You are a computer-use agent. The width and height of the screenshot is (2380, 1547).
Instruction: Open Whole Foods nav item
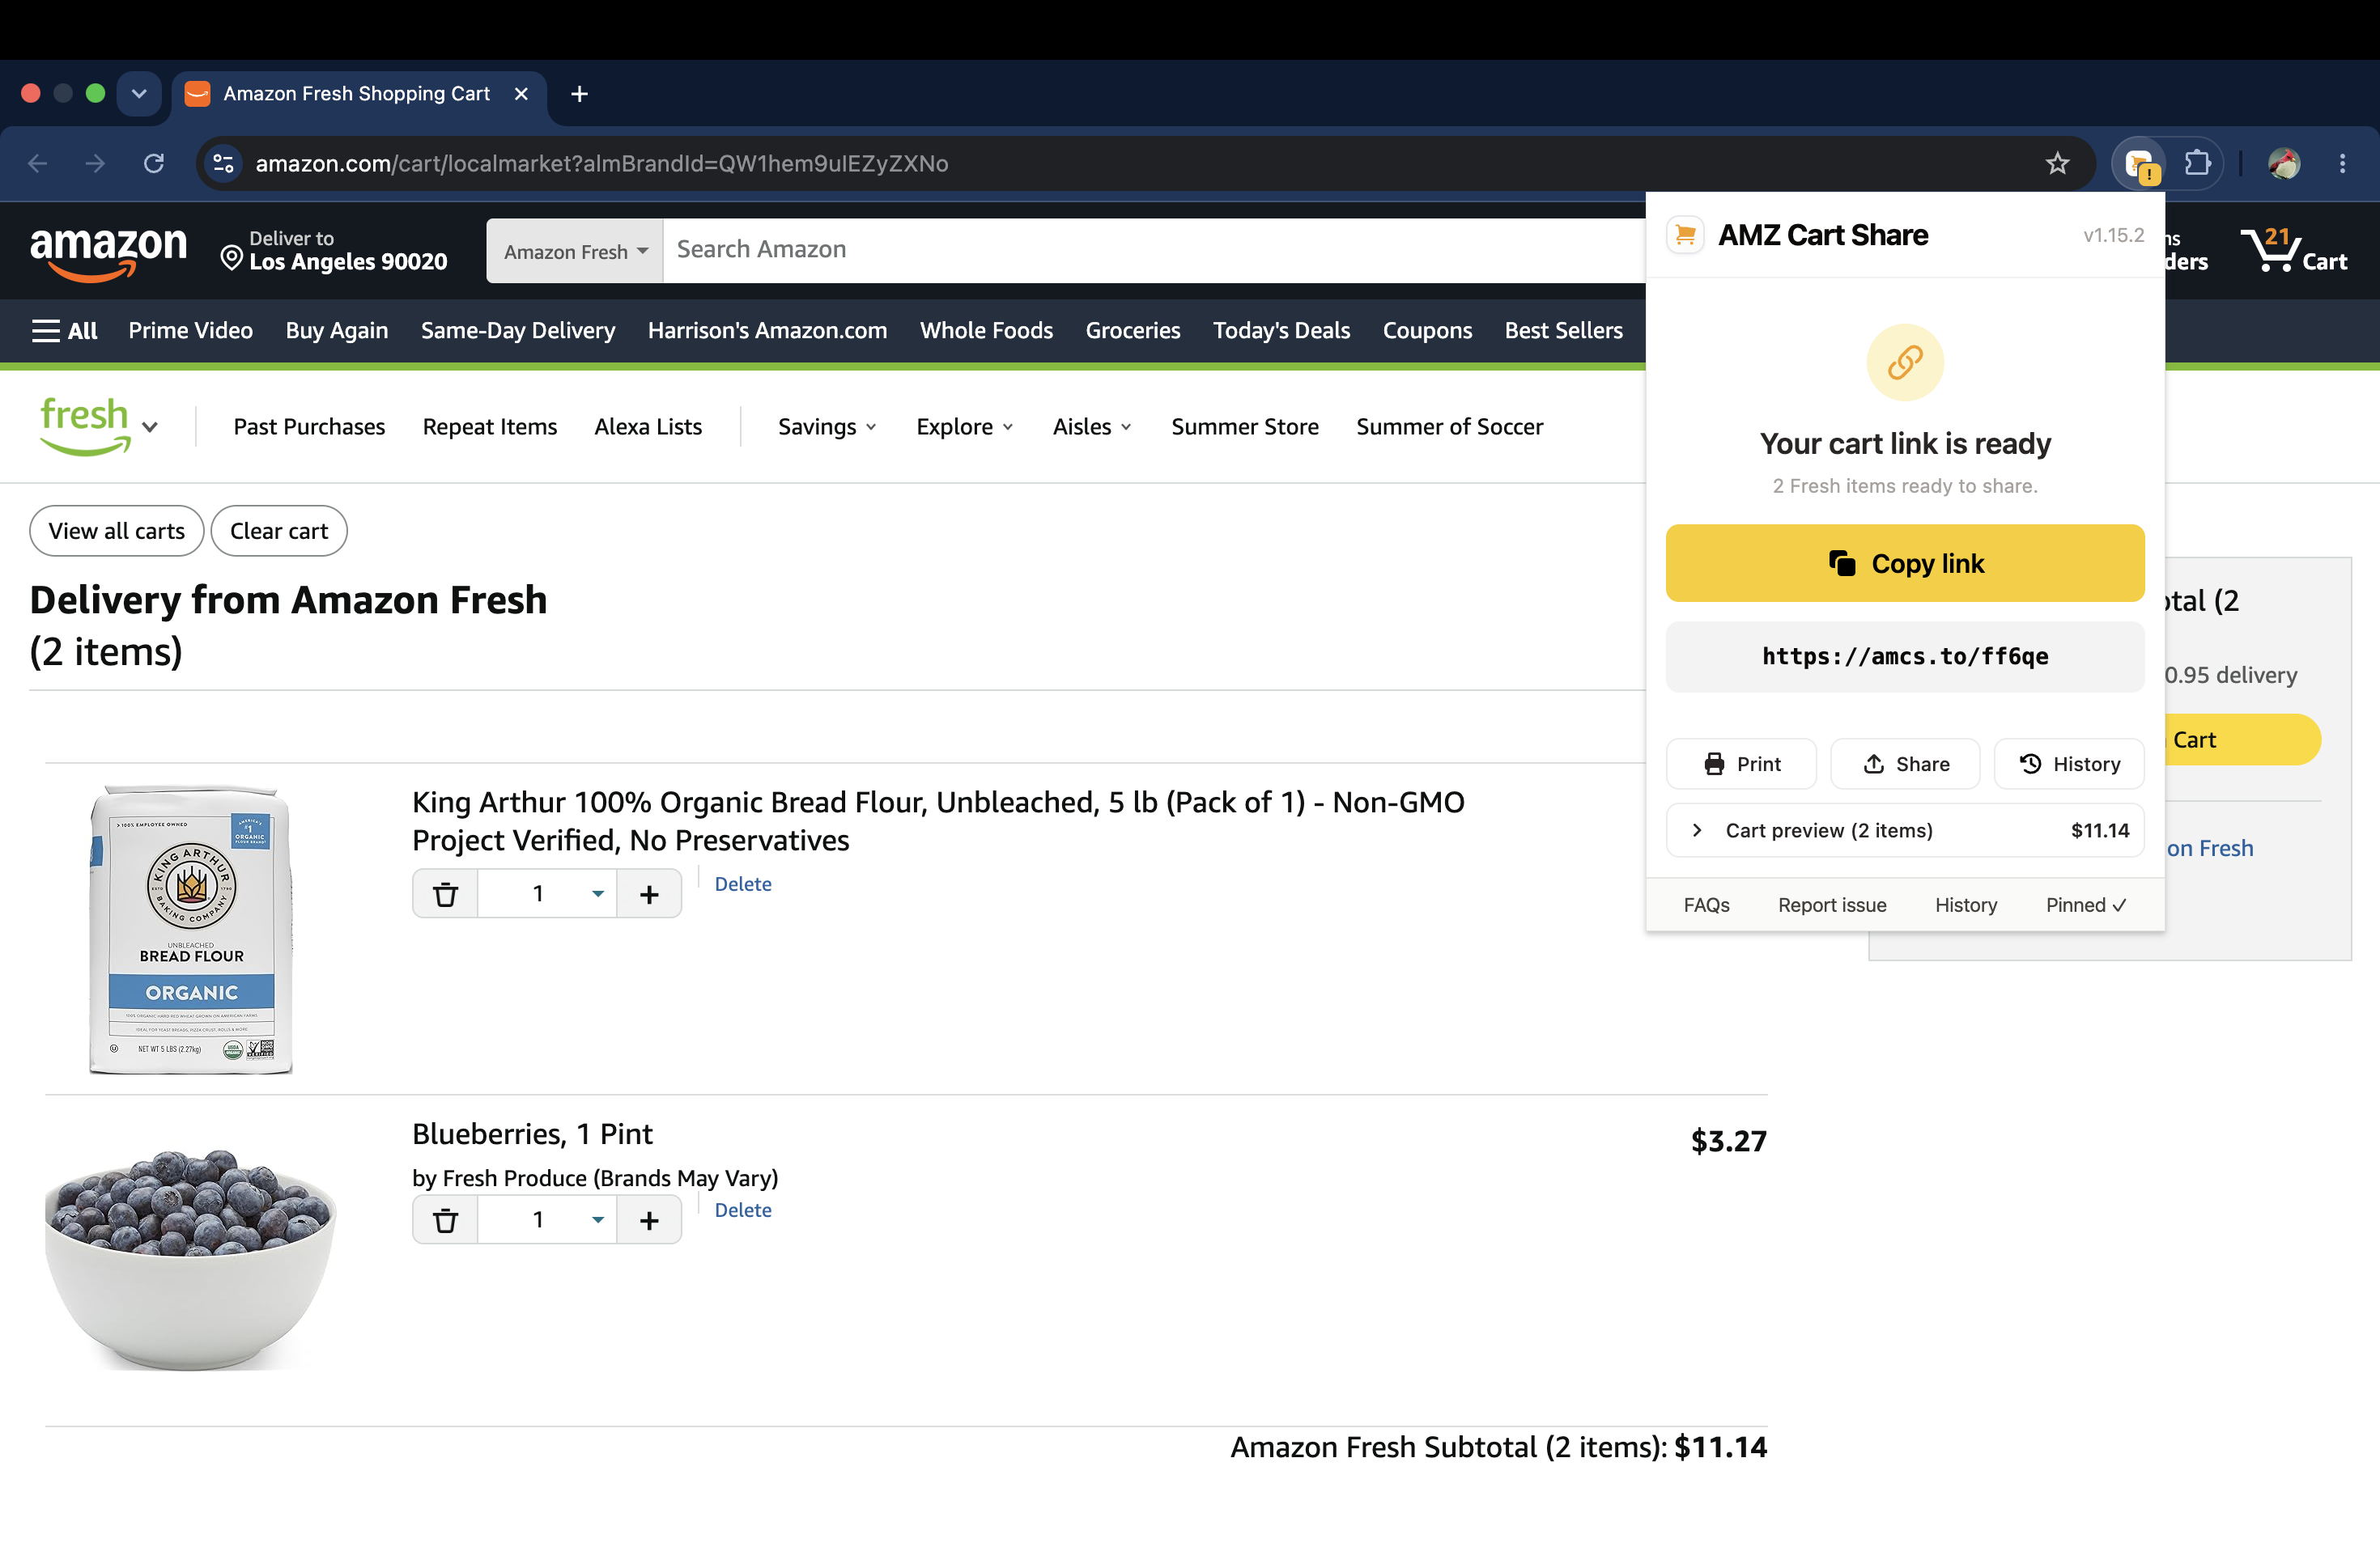[986, 331]
